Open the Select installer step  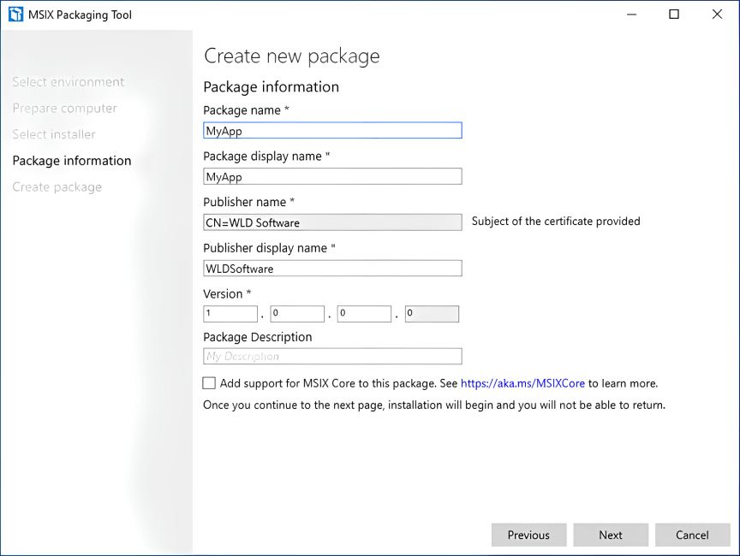[x=54, y=134]
